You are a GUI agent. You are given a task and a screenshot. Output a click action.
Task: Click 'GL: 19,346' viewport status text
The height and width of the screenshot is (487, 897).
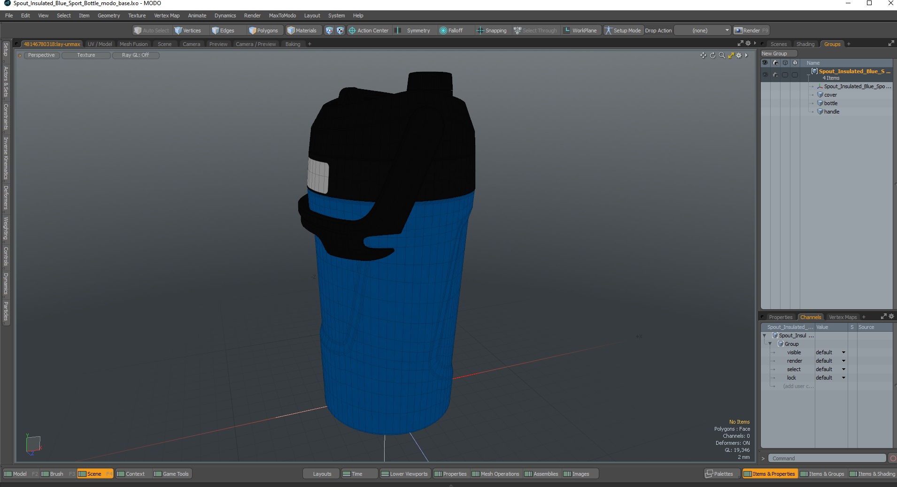[737, 450]
